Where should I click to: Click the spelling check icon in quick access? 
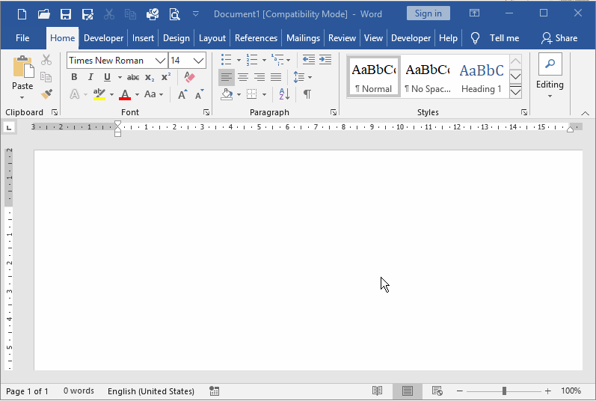pyautogui.click(x=153, y=14)
